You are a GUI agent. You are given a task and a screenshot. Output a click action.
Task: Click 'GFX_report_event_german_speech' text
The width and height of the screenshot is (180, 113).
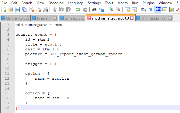coord(86,54)
